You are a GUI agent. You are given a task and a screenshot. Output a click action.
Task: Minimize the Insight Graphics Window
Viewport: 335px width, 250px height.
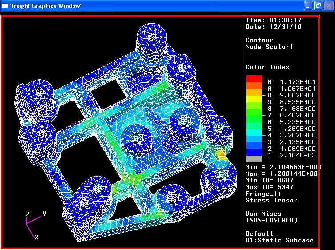[308, 6]
